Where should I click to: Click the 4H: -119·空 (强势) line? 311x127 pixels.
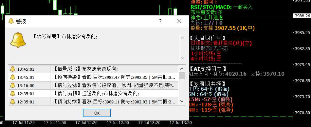pos(211,110)
